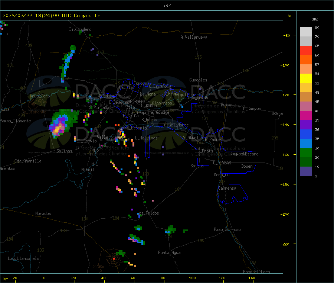The height and width of the screenshot is (283, 334).
Task: Select the 'Soitue' label
Action: point(197,166)
